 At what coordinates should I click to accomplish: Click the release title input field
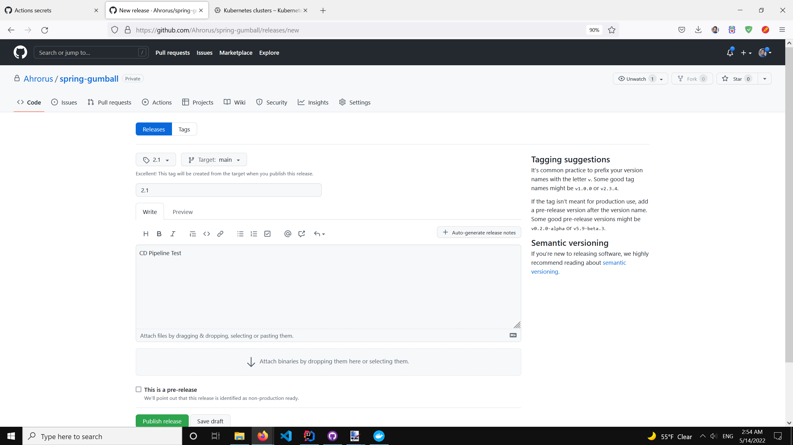coord(228,190)
